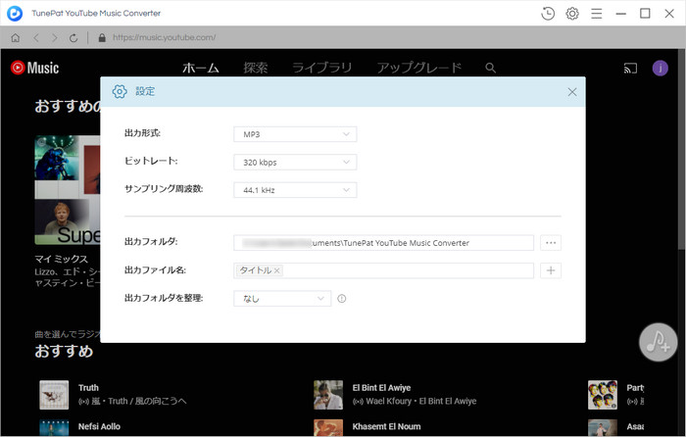The image size is (686, 437).
Task: Browse output folder with the ellipsis button
Action: click(551, 243)
